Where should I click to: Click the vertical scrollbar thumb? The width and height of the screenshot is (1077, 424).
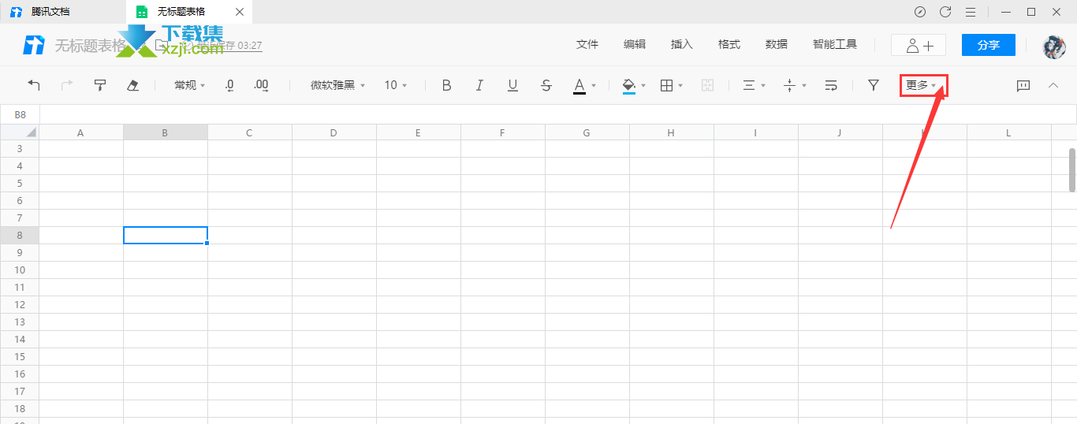coord(1072,169)
